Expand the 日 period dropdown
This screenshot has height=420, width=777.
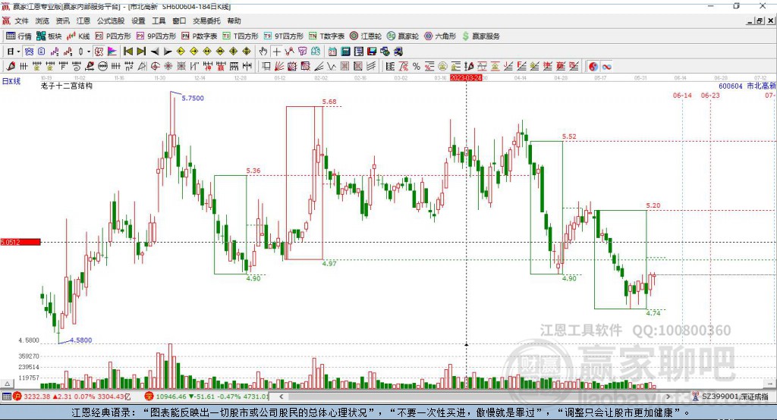point(18,52)
